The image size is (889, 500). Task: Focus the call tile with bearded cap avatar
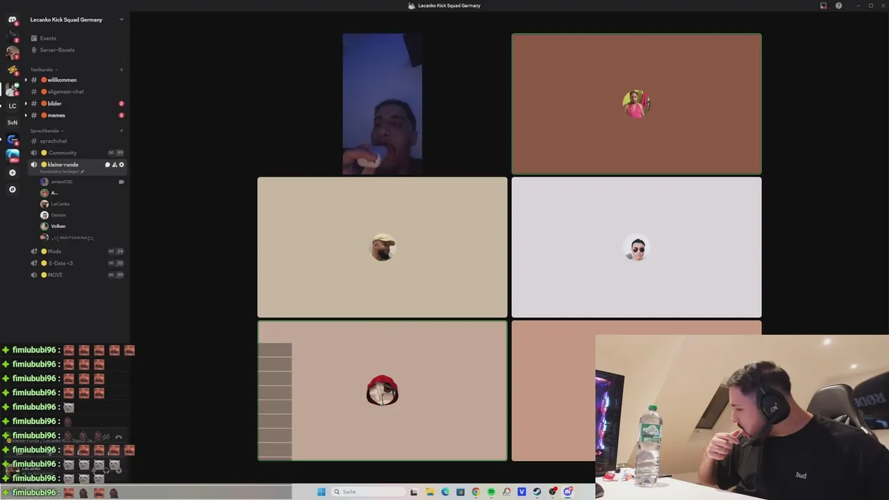[382, 247]
